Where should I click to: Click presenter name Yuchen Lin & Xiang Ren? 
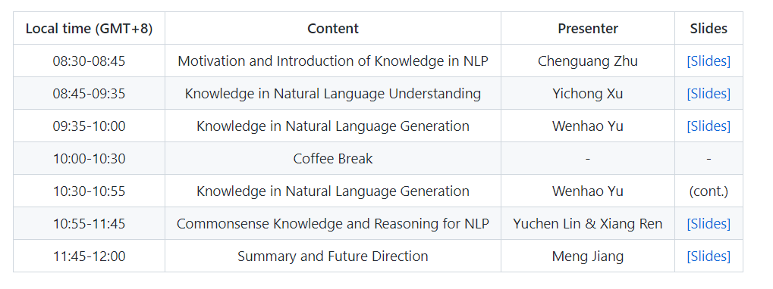tap(588, 224)
